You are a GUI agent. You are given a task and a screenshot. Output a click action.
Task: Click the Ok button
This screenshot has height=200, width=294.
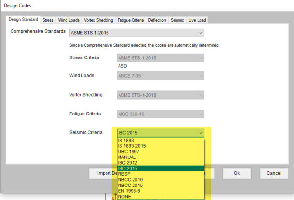click(237, 173)
